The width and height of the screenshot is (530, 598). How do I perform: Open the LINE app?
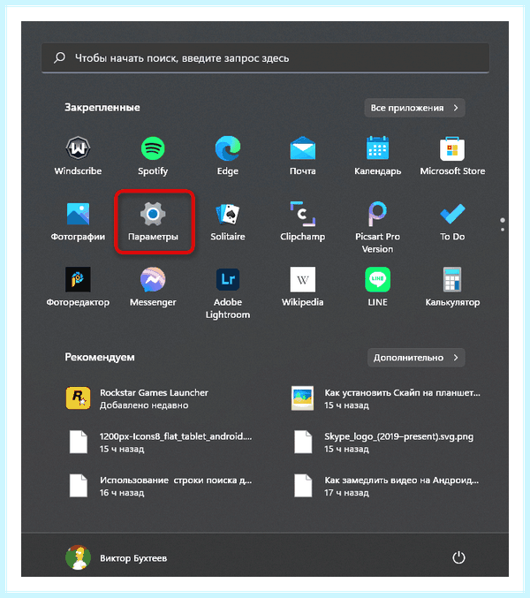[x=377, y=287]
